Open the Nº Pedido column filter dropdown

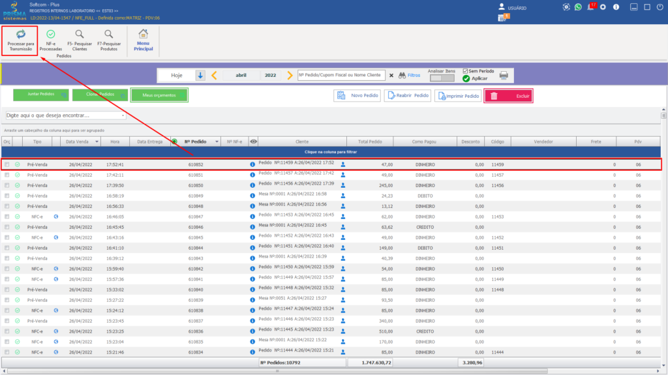[x=217, y=142]
